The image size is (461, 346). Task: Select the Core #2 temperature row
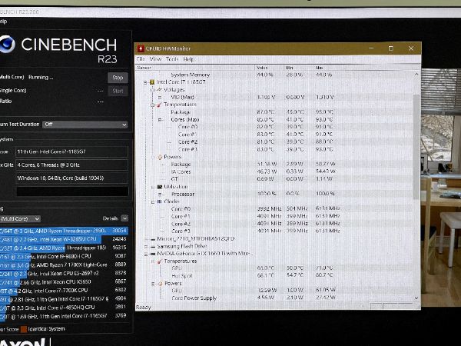point(274,141)
